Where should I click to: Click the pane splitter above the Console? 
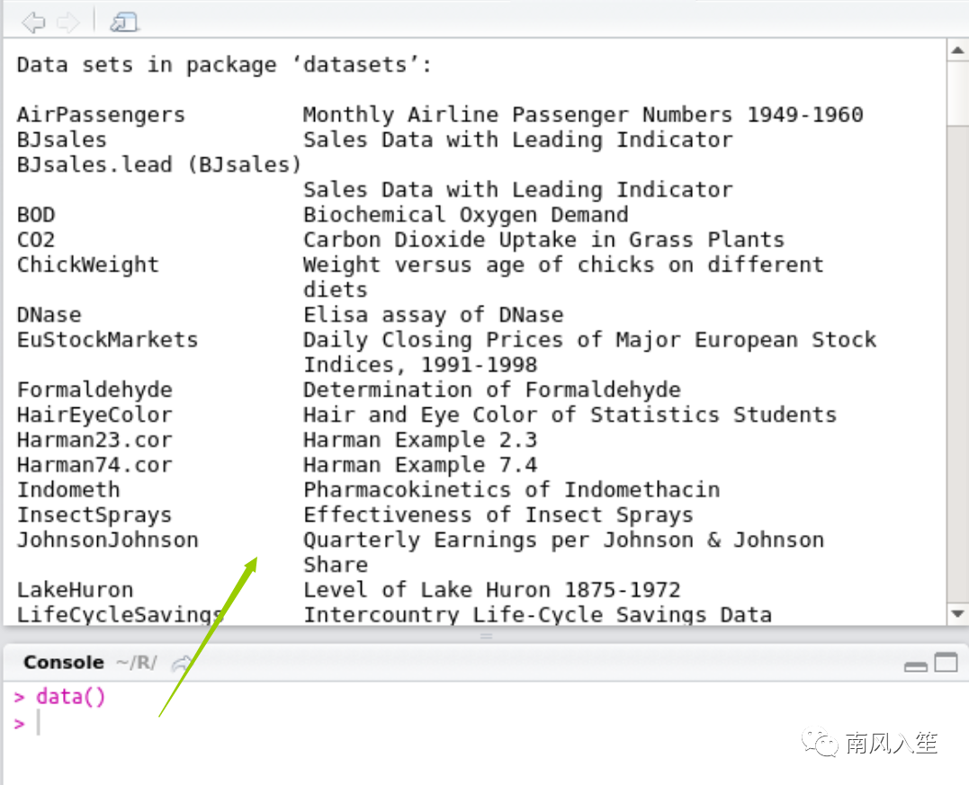pos(486,636)
